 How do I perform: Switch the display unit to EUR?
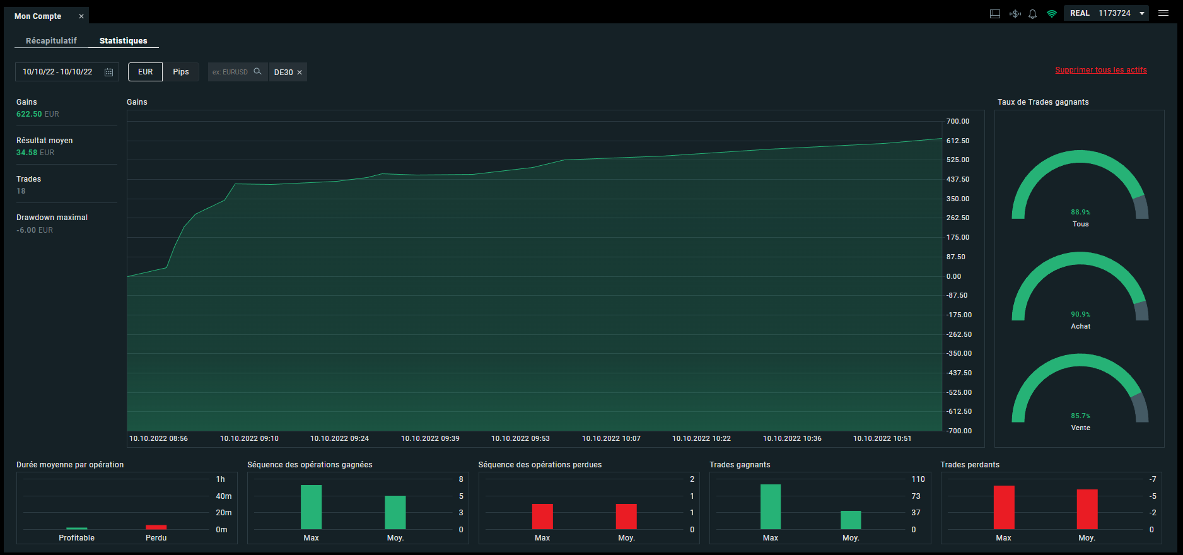[x=145, y=72]
